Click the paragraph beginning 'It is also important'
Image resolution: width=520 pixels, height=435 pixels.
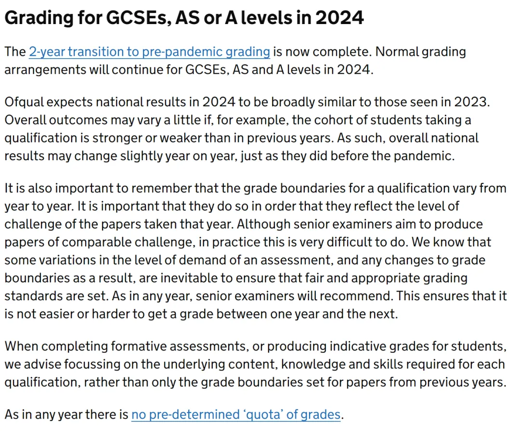tap(256, 251)
